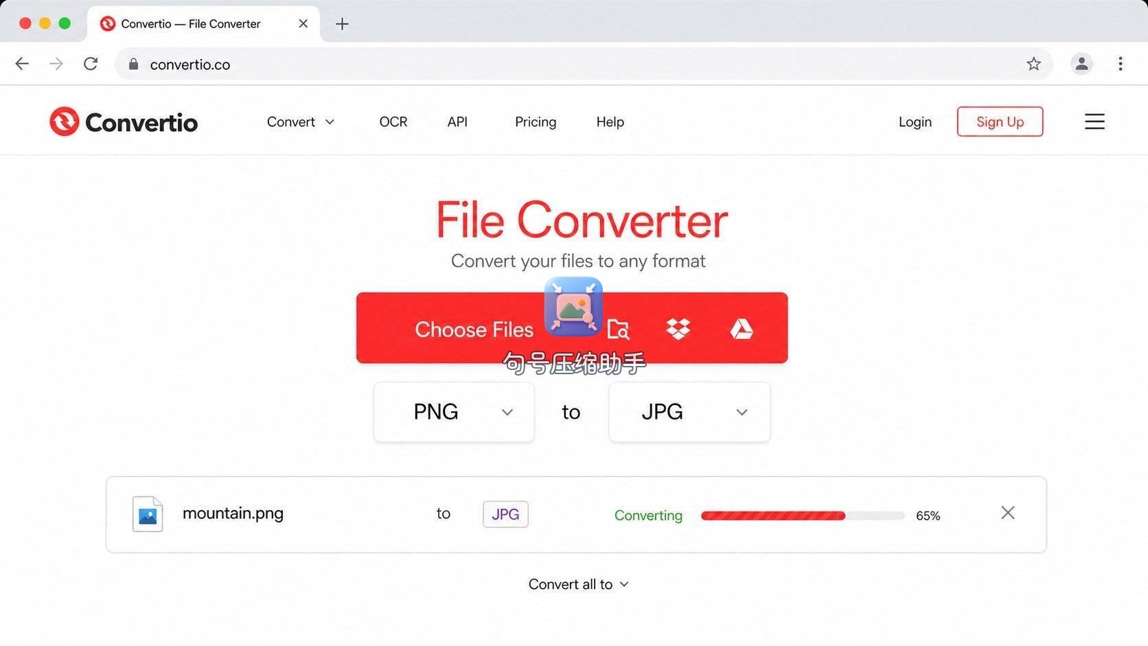This screenshot has width=1148, height=646.
Task: Click the Convert your files to any format subtitle
Action: [578, 261]
